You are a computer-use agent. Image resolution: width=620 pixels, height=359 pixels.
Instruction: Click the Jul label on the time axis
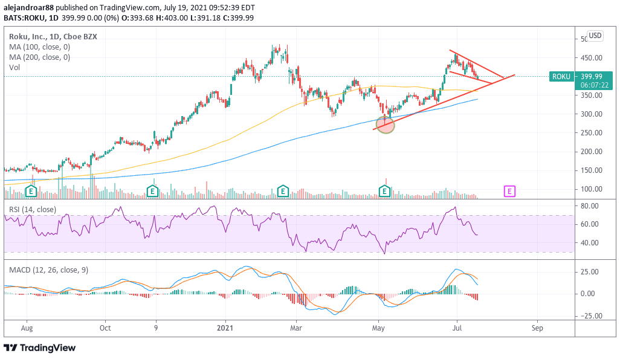coord(457,328)
